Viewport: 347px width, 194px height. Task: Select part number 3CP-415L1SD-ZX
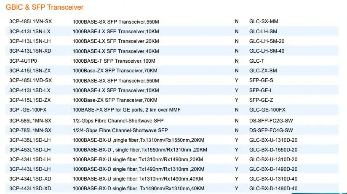coord(30,100)
